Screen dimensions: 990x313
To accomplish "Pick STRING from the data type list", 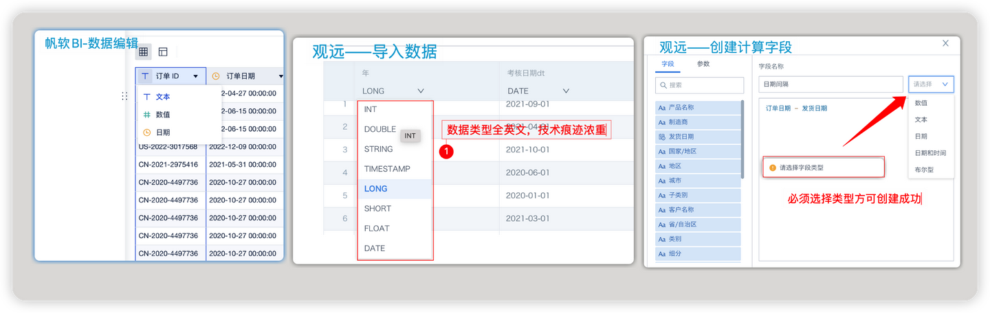I will click(x=395, y=149).
